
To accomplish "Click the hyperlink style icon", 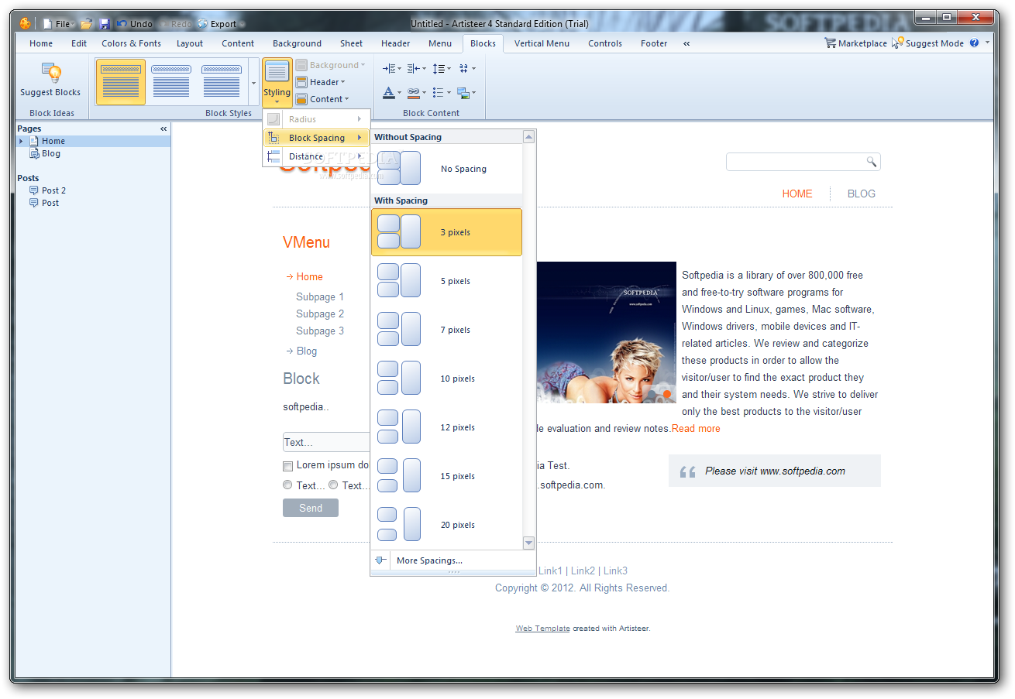I will point(418,93).
